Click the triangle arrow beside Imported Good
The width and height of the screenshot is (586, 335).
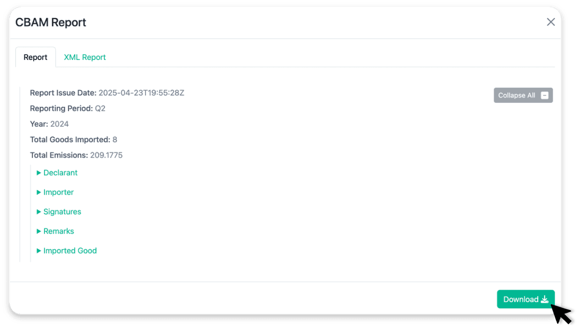click(x=39, y=251)
